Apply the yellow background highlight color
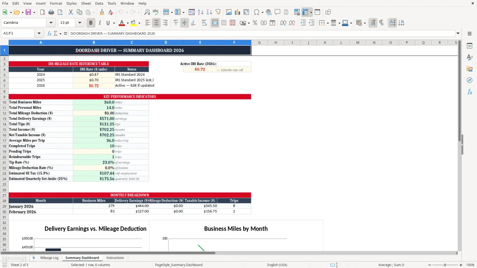This screenshot has width=477, height=268. [134, 23]
